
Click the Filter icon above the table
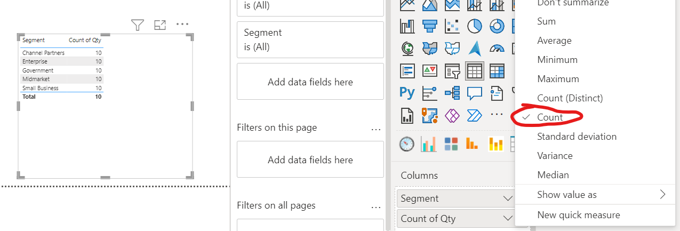[138, 25]
